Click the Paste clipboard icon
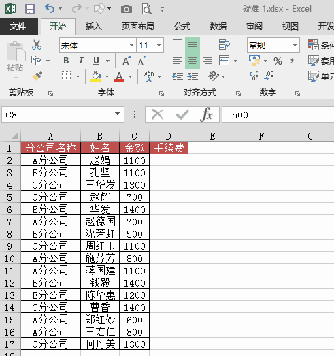The height and width of the screenshot is (356, 334). [x=16, y=51]
